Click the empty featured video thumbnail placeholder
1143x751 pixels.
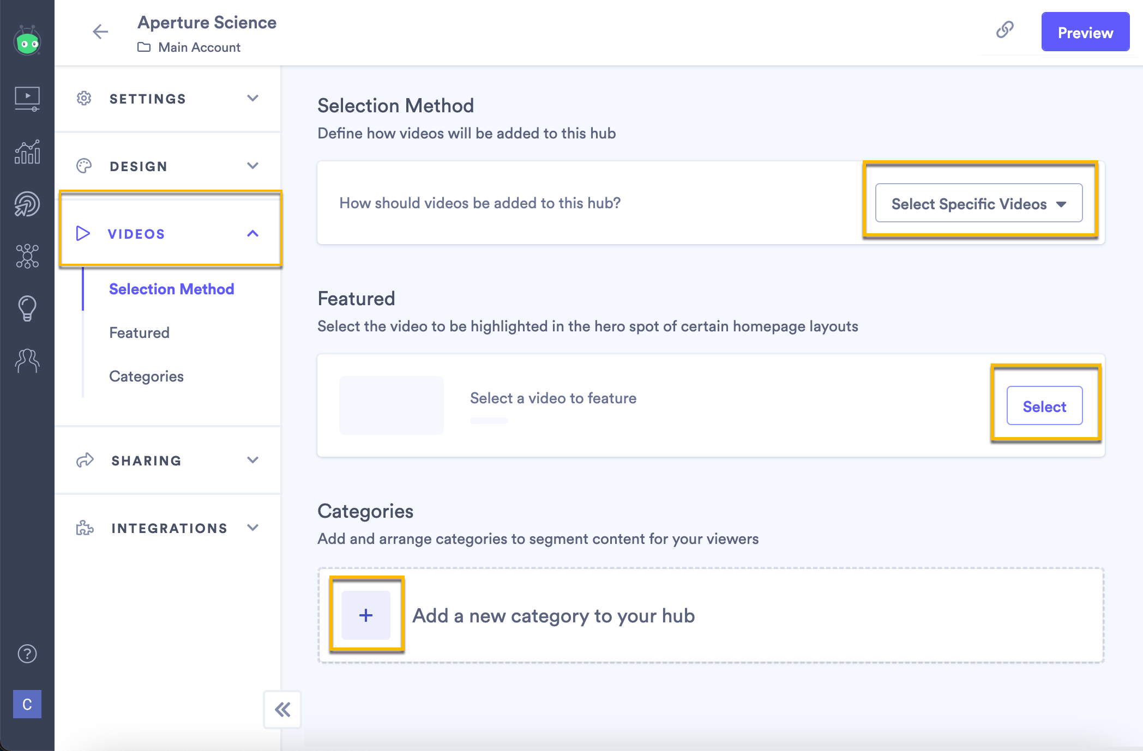(392, 405)
